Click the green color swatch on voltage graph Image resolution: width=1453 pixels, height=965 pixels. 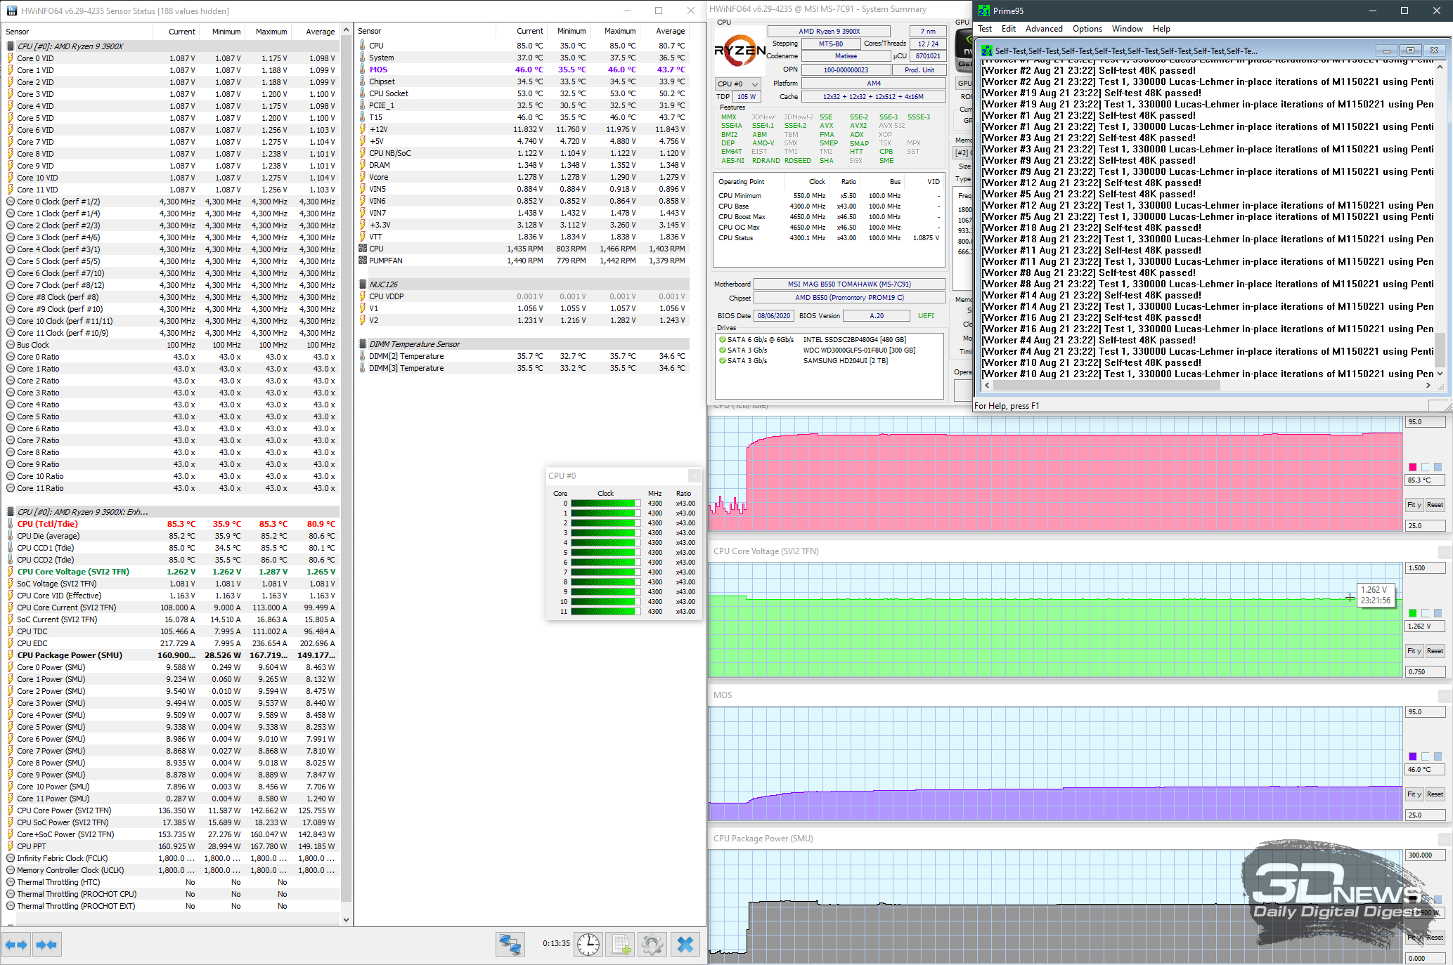1413,613
